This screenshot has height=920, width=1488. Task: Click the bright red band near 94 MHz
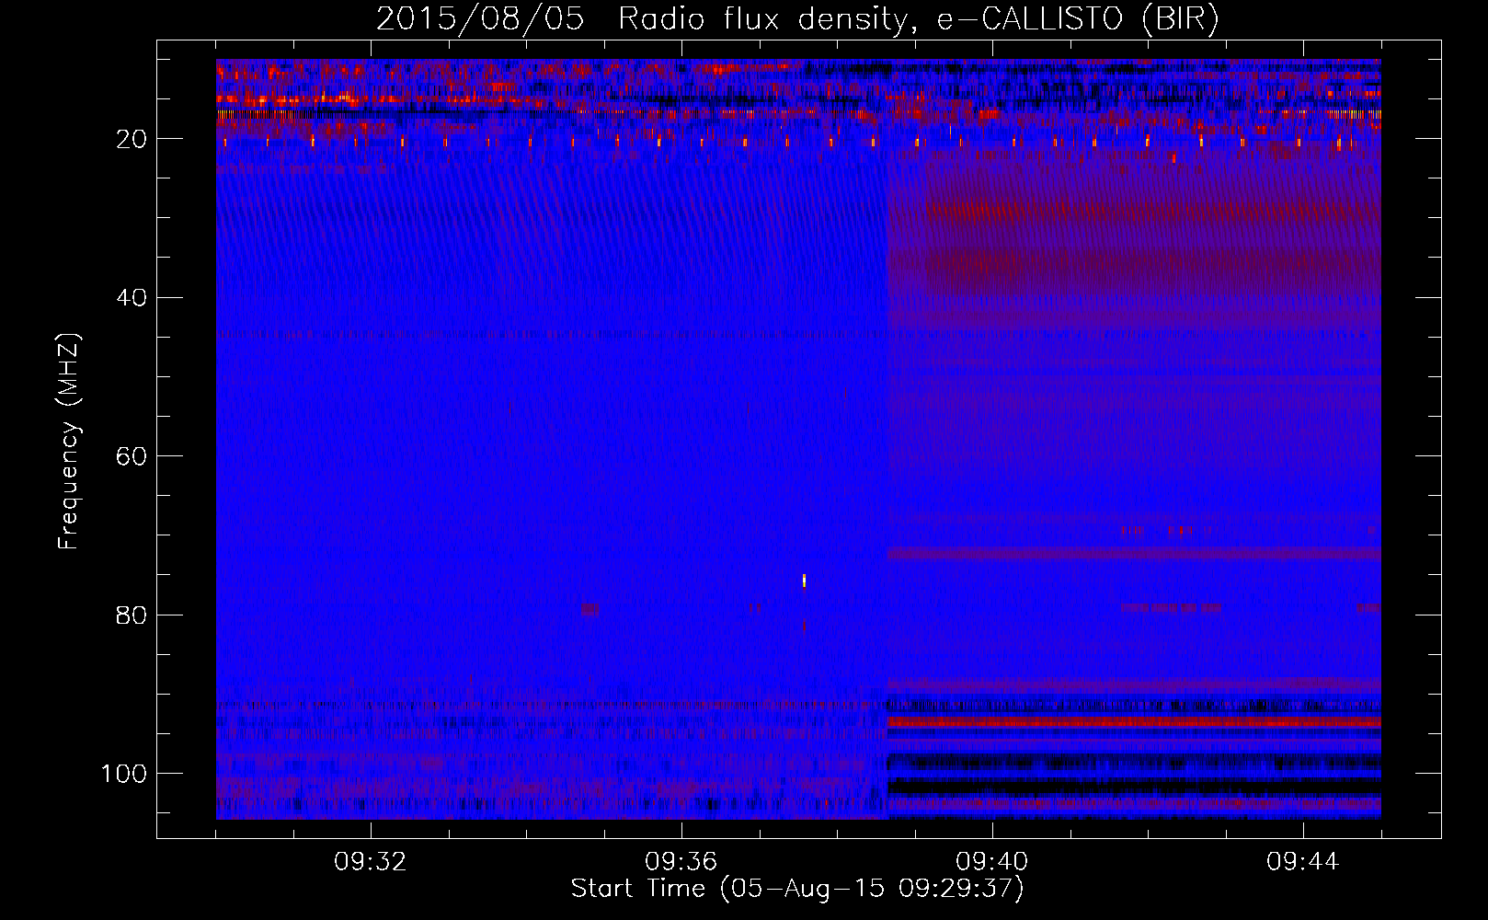click(1134, 723)
